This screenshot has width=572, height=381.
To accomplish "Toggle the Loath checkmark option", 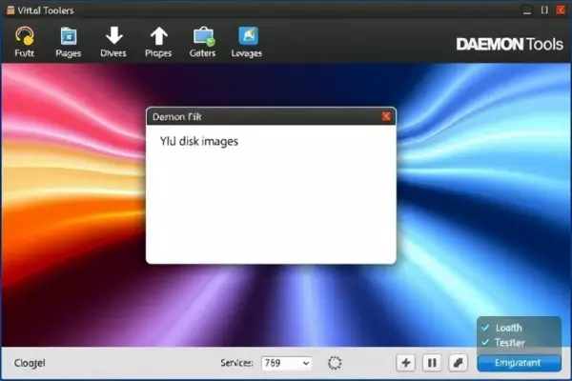I will click(502, 328).
